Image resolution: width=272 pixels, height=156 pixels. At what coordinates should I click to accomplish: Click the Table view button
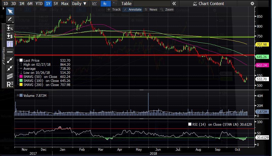tap(126, 4)
